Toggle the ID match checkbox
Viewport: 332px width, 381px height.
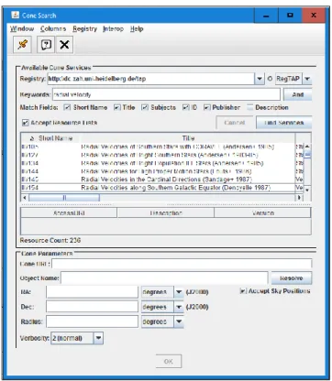pos(185,107)
